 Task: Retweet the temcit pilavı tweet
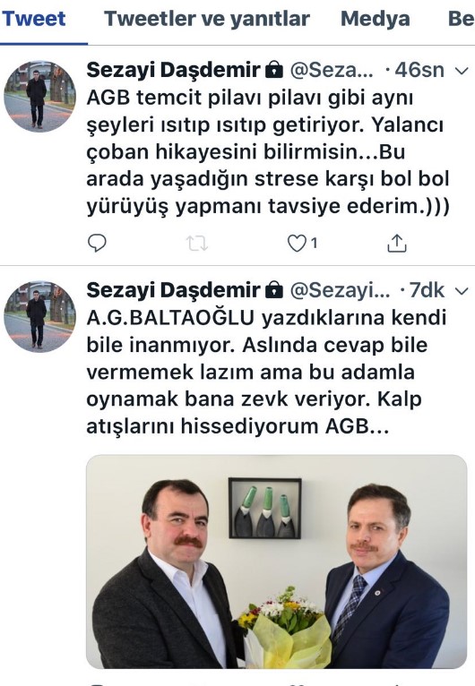coord(196,244)
